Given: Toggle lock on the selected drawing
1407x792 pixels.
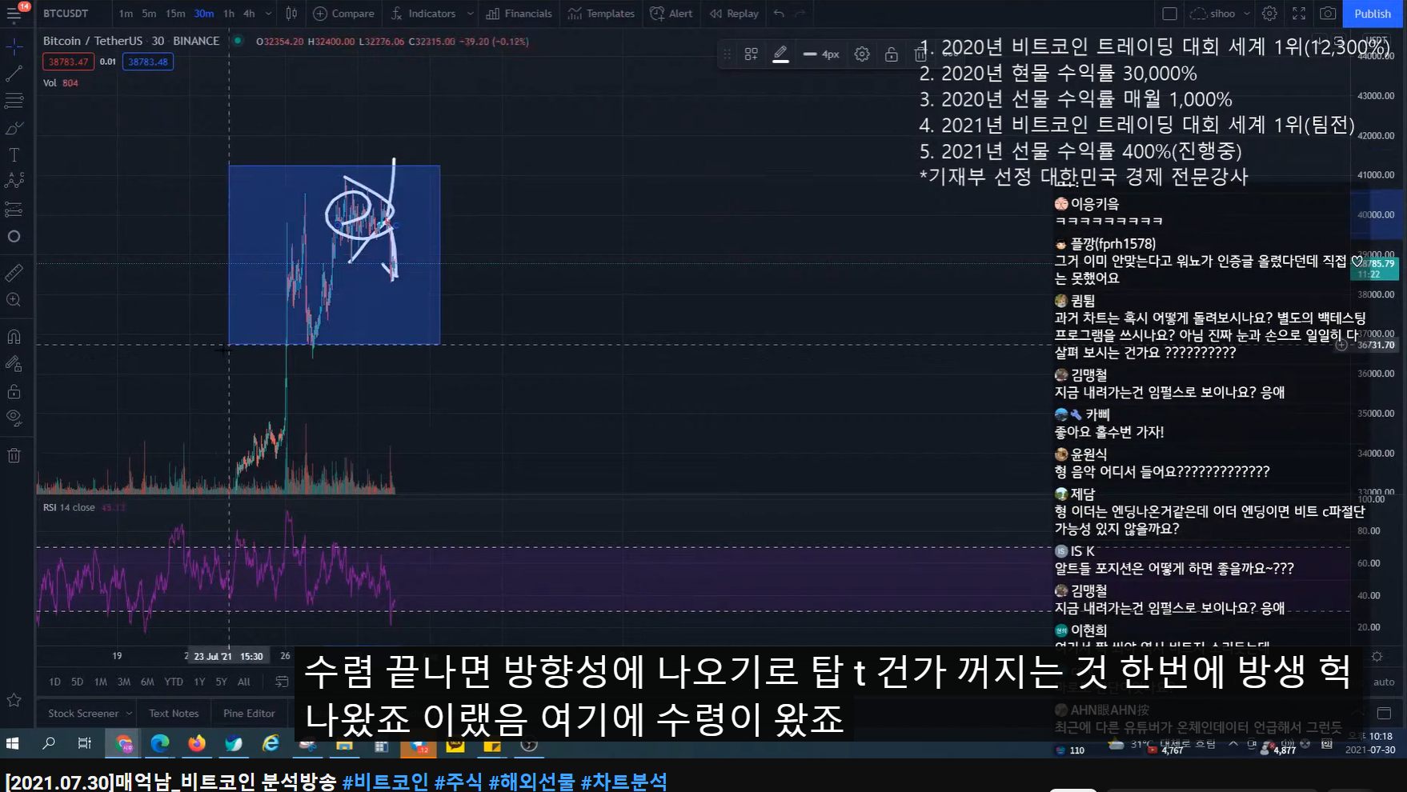Looking at the screenshot, I should click(x=891, y=54).
